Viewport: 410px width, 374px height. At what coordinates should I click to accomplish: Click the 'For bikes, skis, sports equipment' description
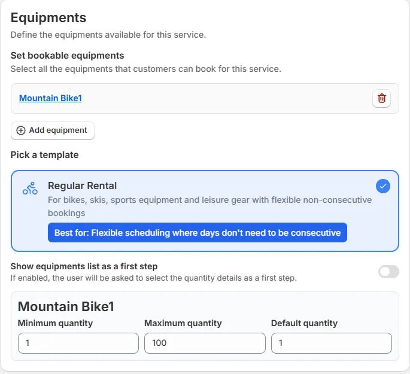(x=209, y=206)
